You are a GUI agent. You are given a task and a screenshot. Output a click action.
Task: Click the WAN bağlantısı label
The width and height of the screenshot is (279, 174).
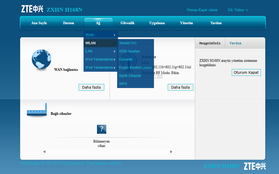(66, 70)
